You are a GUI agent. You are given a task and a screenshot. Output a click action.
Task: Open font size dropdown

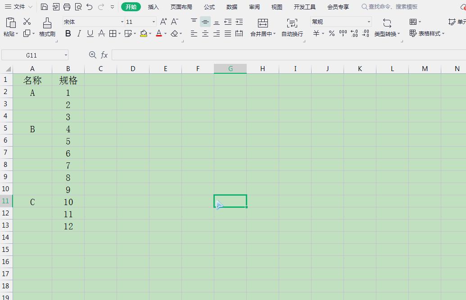(154, 22)
